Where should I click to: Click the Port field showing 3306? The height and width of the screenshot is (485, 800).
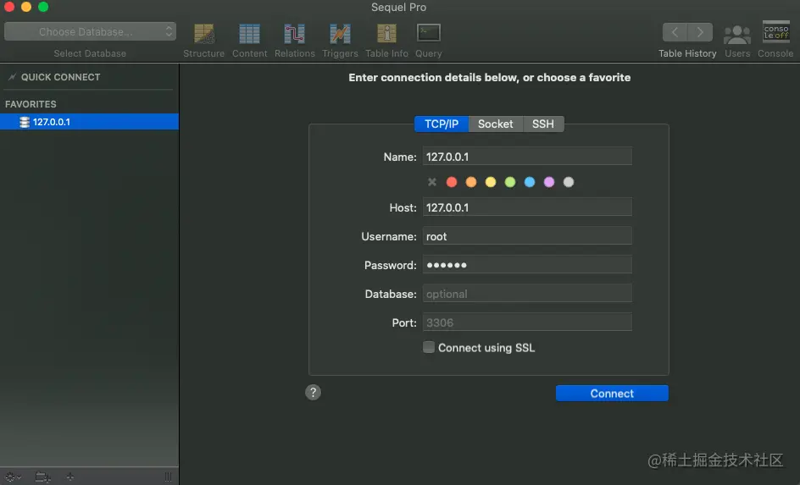pyautogui.click(x=527, y=322)
